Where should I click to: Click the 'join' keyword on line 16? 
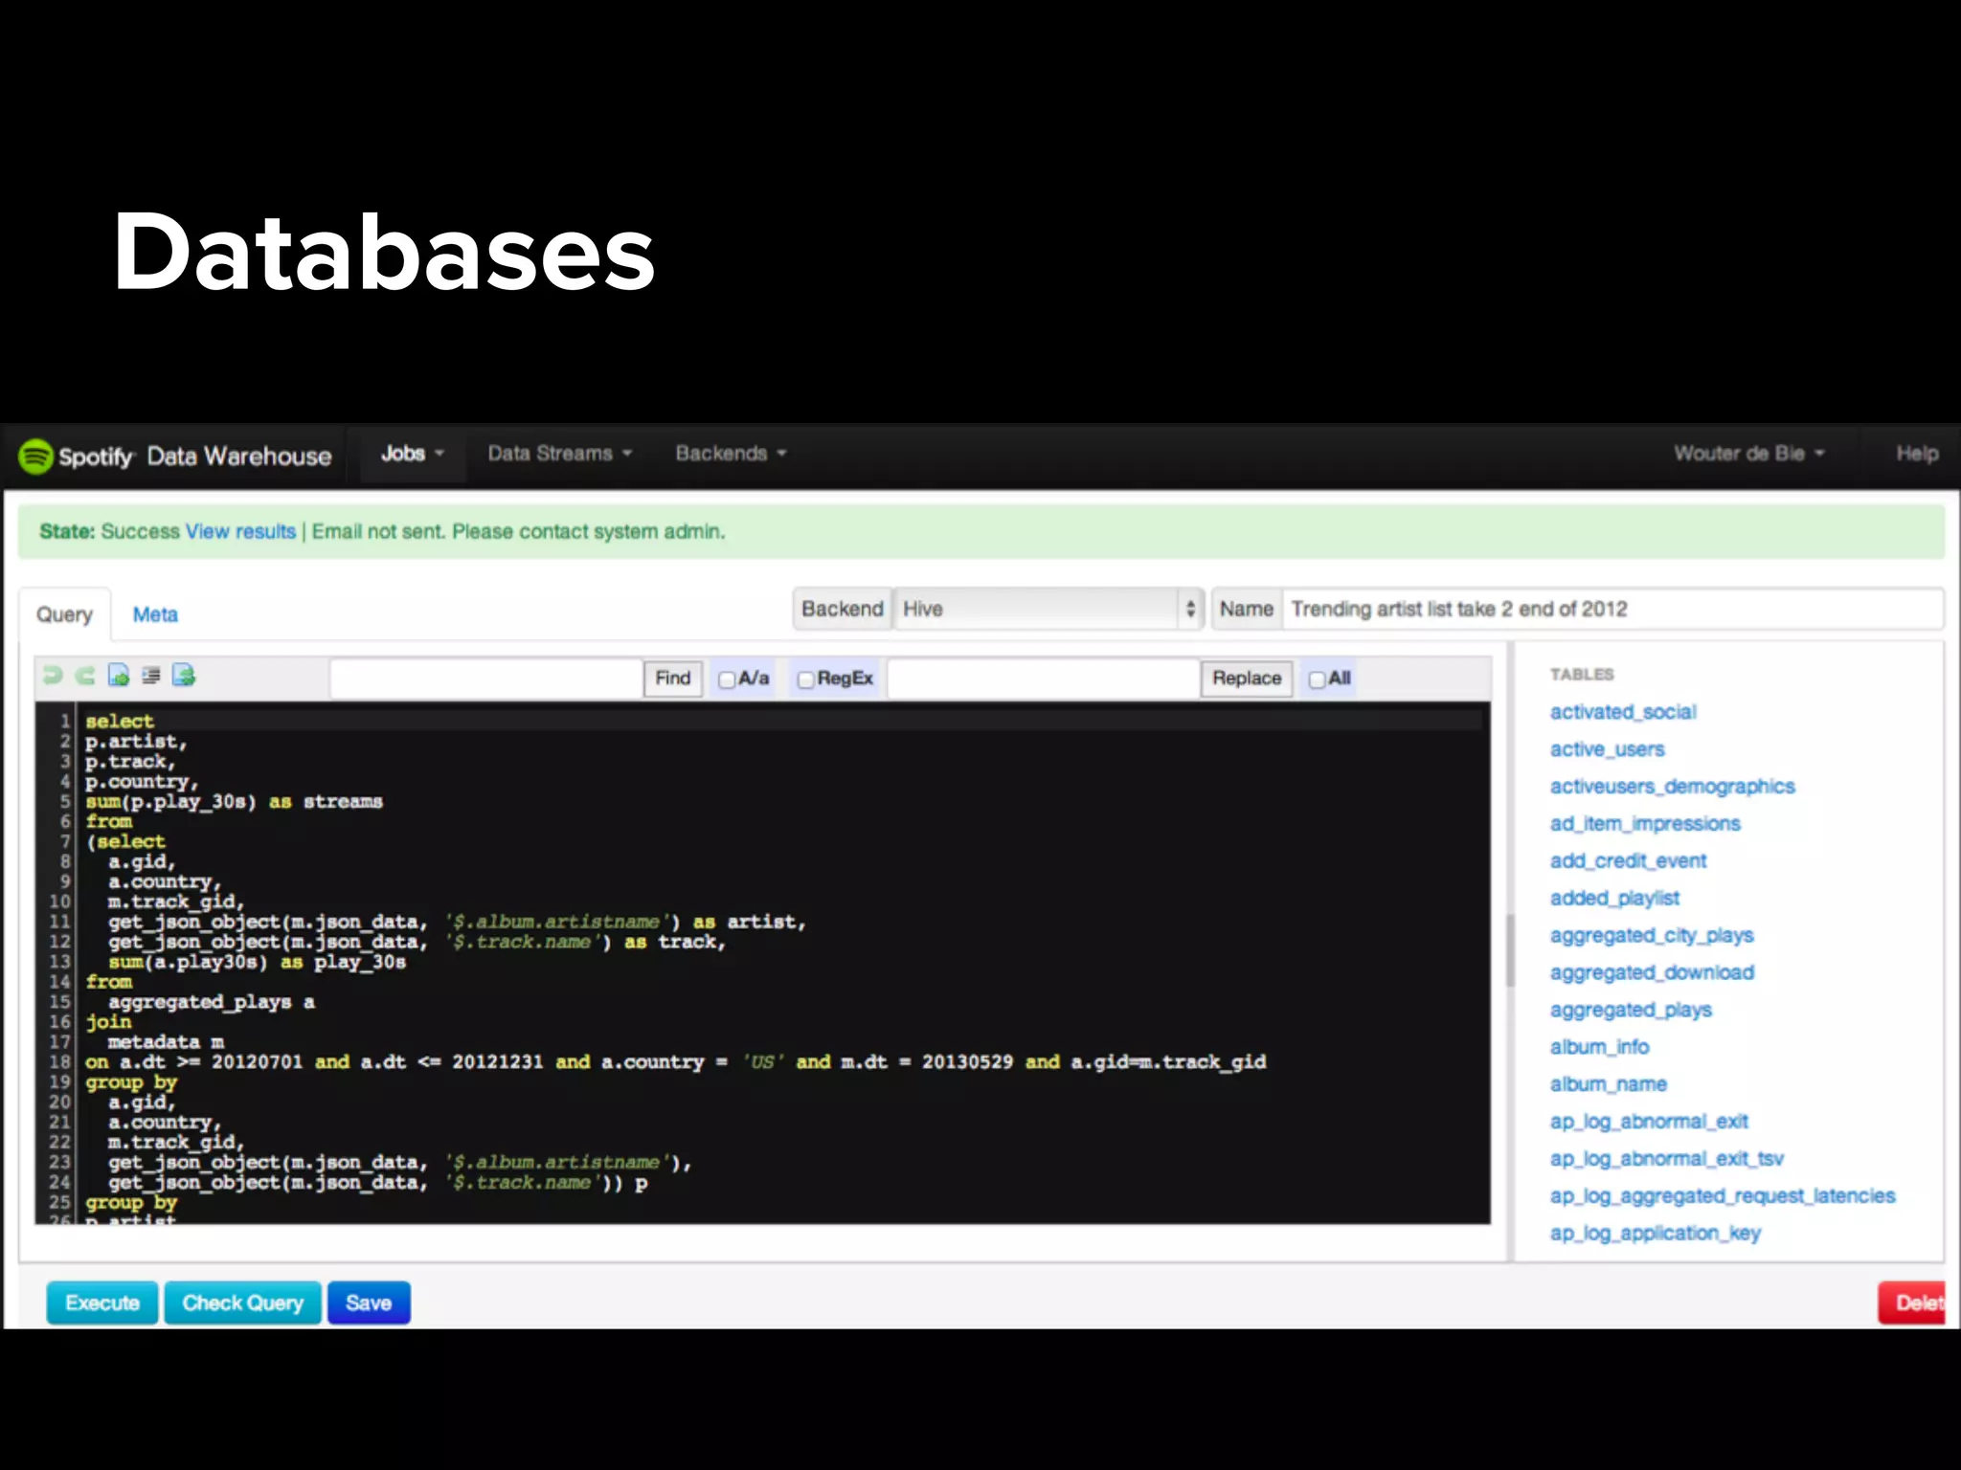click(x=108, y=1022)
